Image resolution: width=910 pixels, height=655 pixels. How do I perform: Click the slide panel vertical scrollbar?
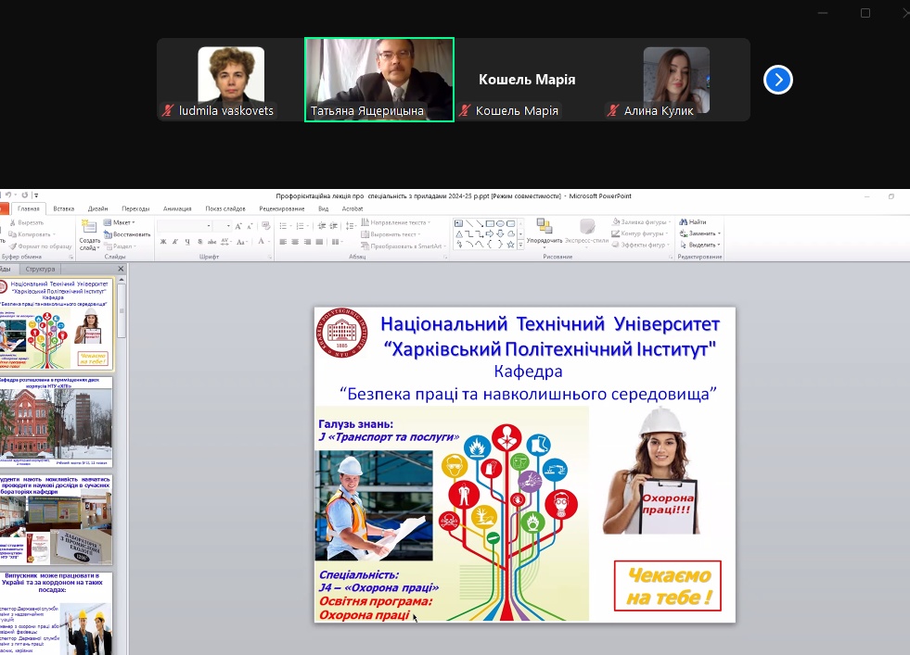(x=122, y=310)
